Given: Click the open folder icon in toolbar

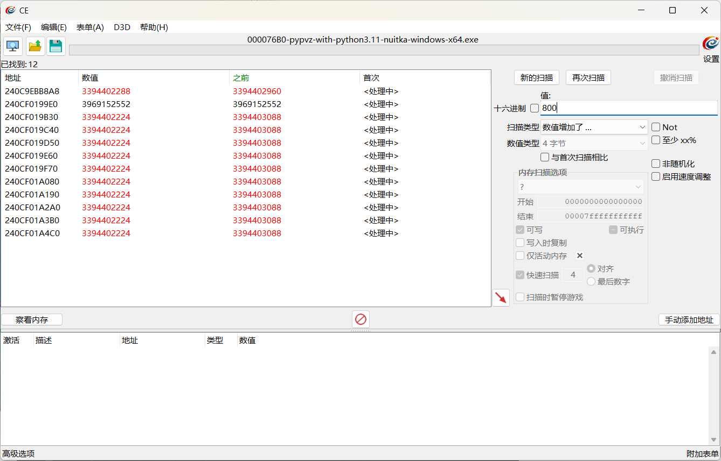Looking at the screenshot, I should point(35,47).
